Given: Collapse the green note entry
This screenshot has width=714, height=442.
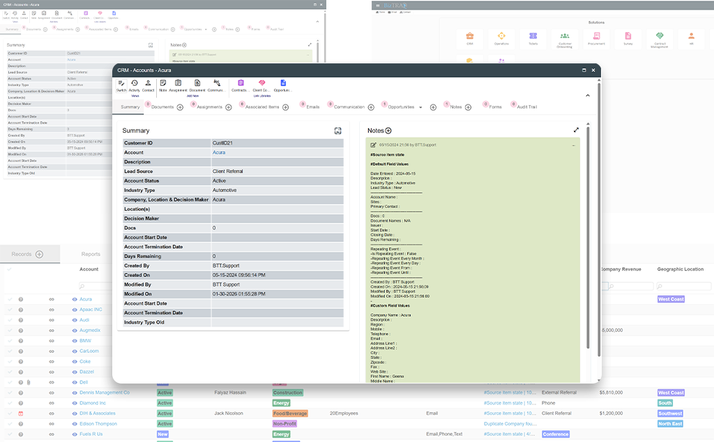Looking at the screenshot, I should (x=573, y=145).
